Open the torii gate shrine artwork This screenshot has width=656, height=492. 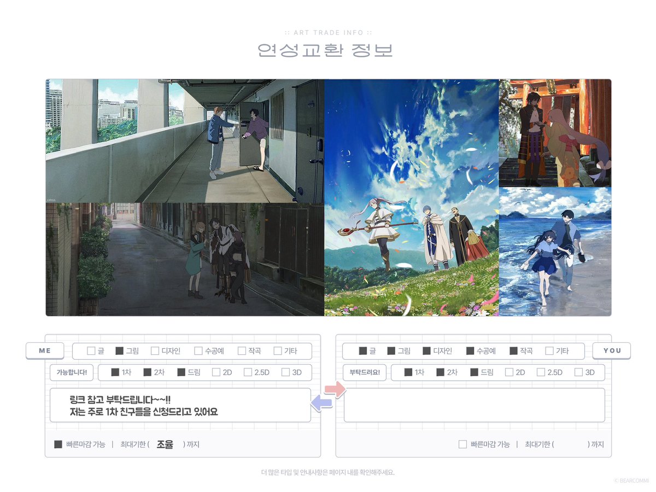pyautogui.click(x=555, y=133)
